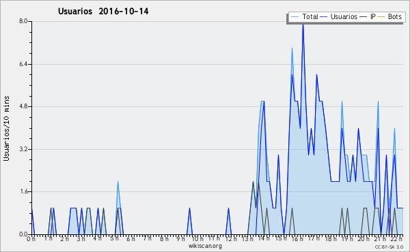The height and width of the screenshot is (252, 410).
Task: Click the '8.0' y-axis value
Action: (23, 21)
